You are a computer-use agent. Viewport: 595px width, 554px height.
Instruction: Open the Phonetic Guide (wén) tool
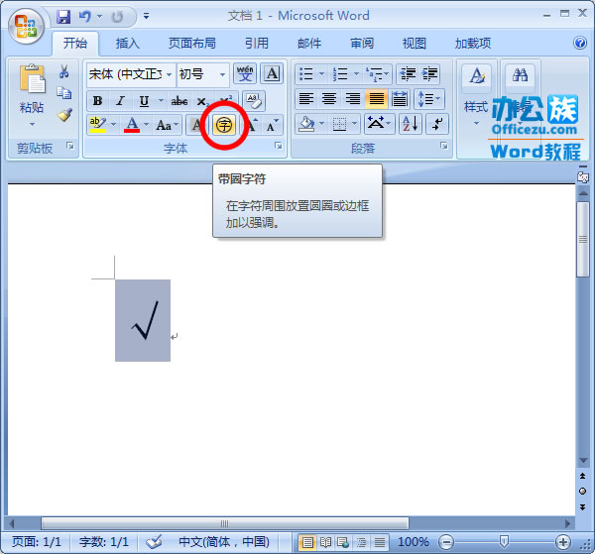pos(245,73)
